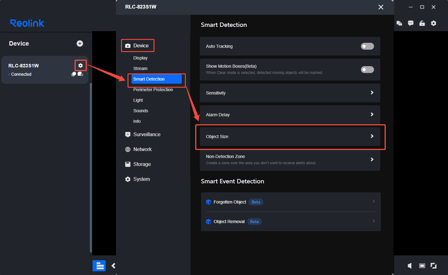The image size is (448, 275).
Task: Click the Smart Event Detection heading
Action: point(232,181)
